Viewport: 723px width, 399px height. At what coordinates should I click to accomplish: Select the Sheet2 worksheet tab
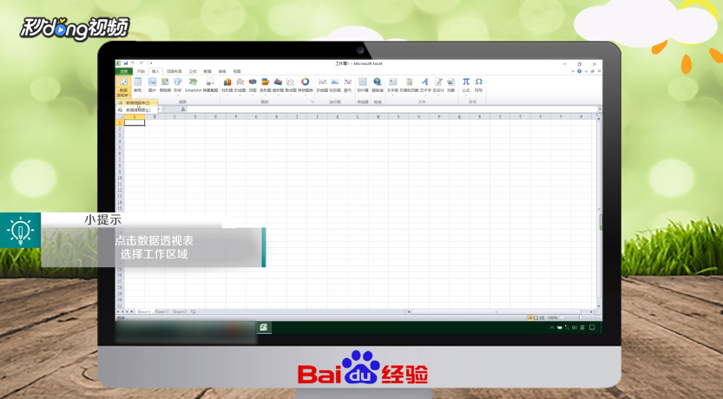(x=161, y=312)
